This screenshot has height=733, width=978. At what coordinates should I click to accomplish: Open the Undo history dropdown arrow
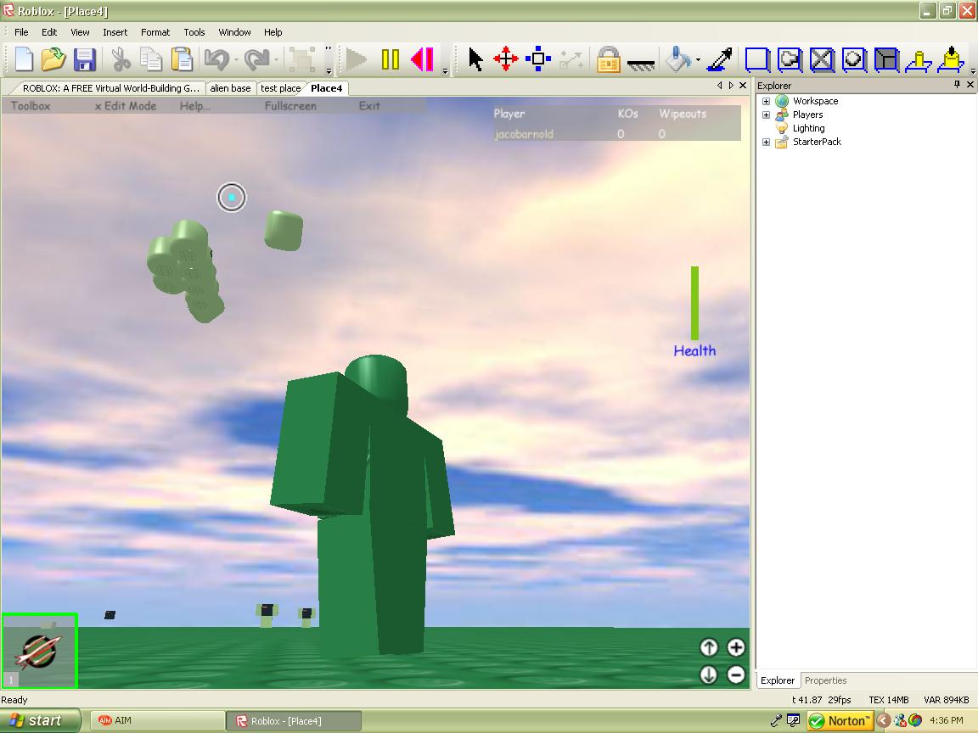[235, 59]
